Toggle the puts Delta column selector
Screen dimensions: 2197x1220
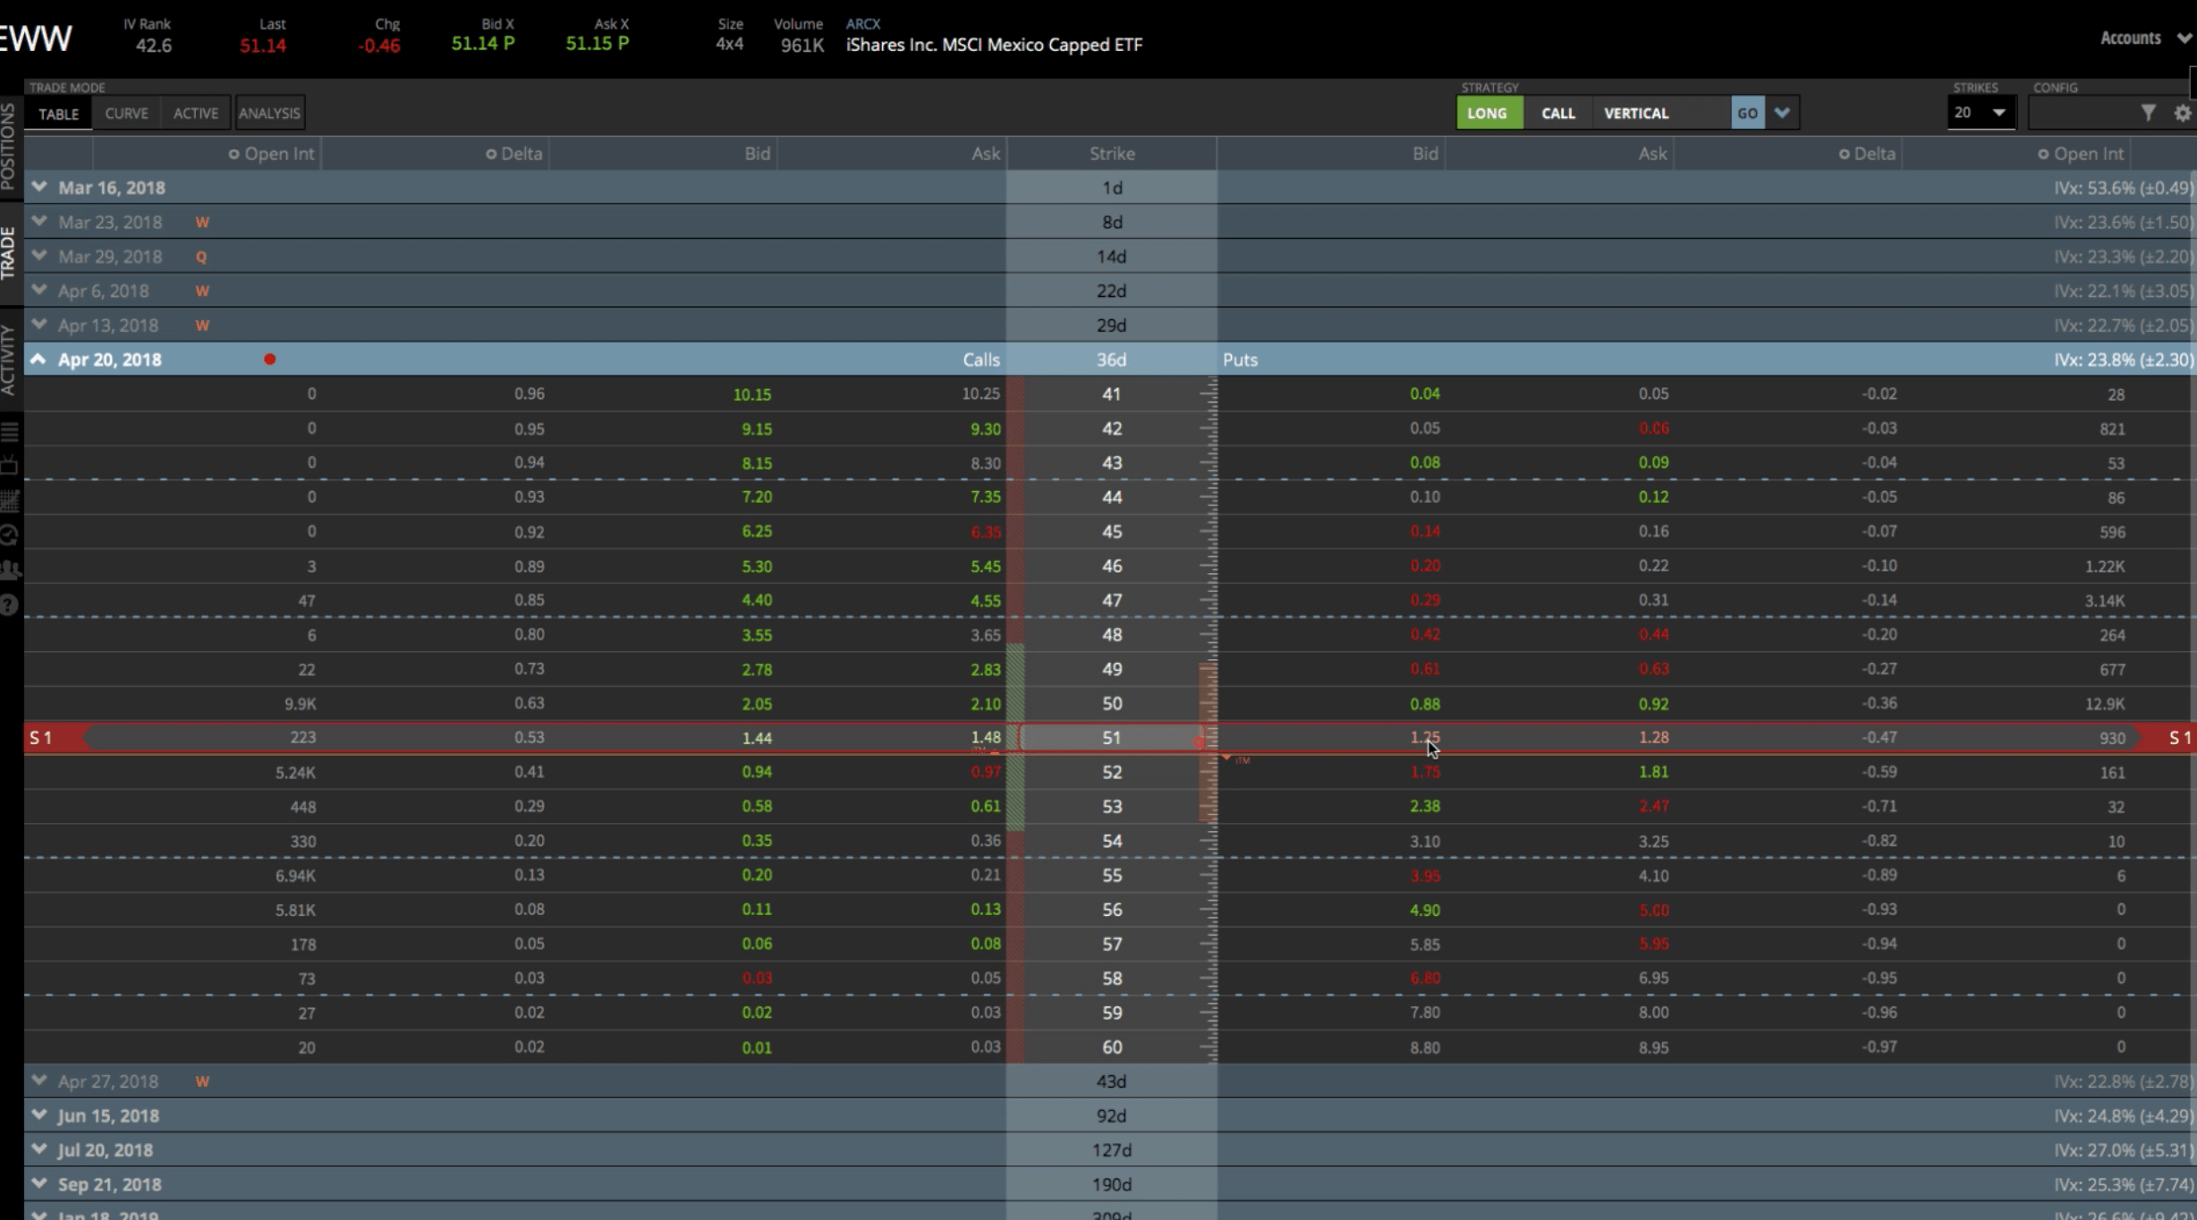(x=1845, y=154)
